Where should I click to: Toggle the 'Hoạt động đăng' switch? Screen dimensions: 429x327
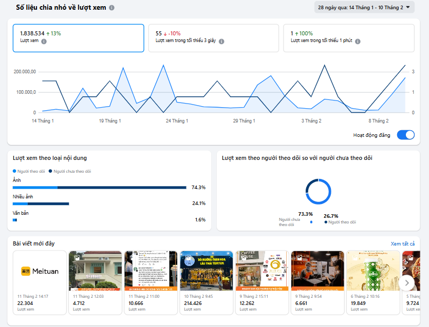coord(405,135)
